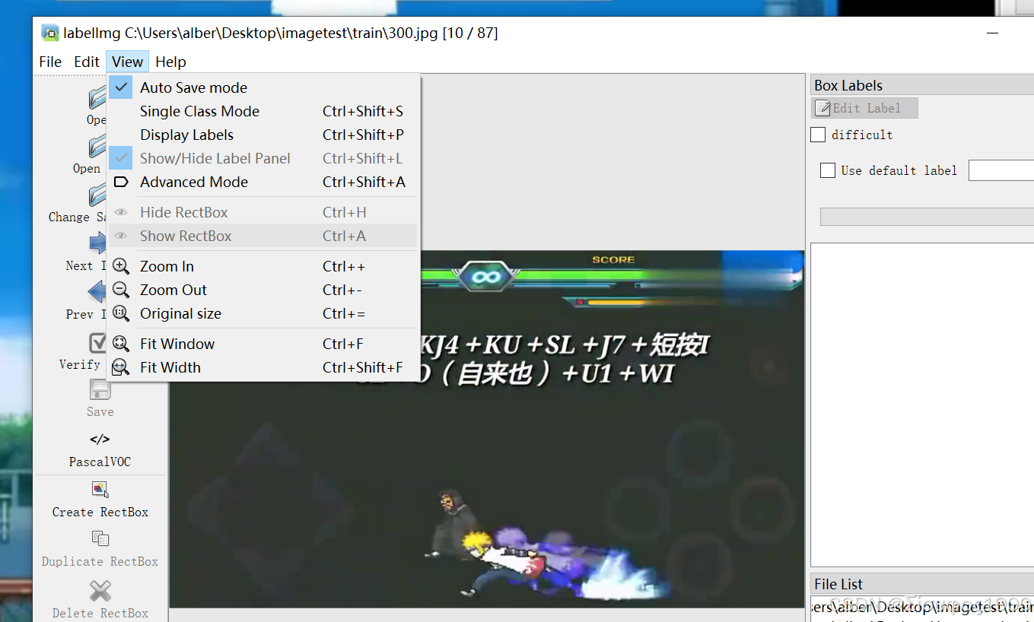Open the Edit menu
Image resolution: width=1034 pixels, height=622 pixels.
tap(87, 62)
